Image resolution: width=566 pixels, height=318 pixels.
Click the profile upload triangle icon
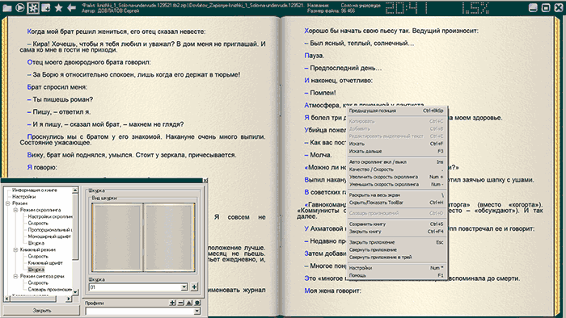(x=189, y=303)
